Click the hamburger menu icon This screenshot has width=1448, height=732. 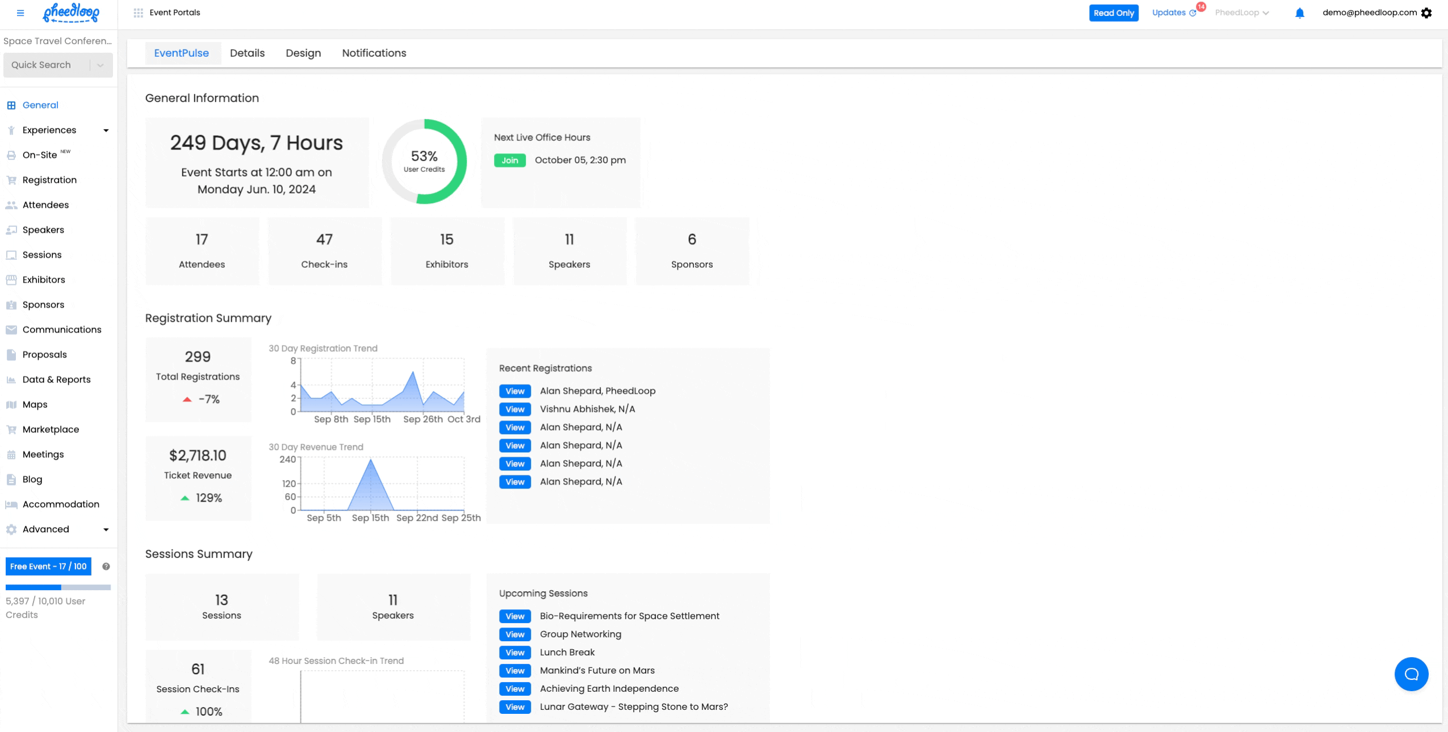tap(20, 12)
